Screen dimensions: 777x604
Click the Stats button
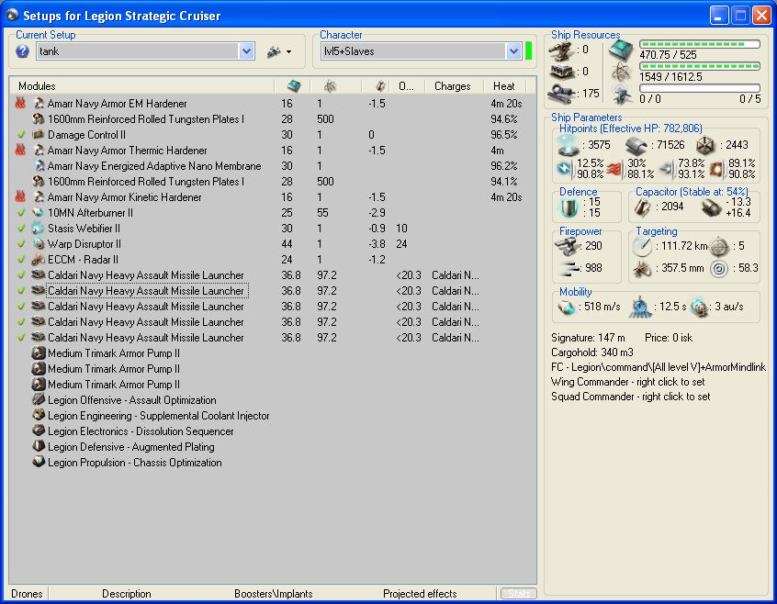(x=518, y=593)
